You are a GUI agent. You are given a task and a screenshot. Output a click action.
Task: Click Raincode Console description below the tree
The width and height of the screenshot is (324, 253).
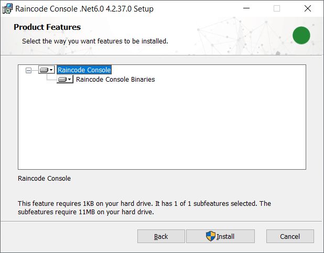[x=44, y=179]
